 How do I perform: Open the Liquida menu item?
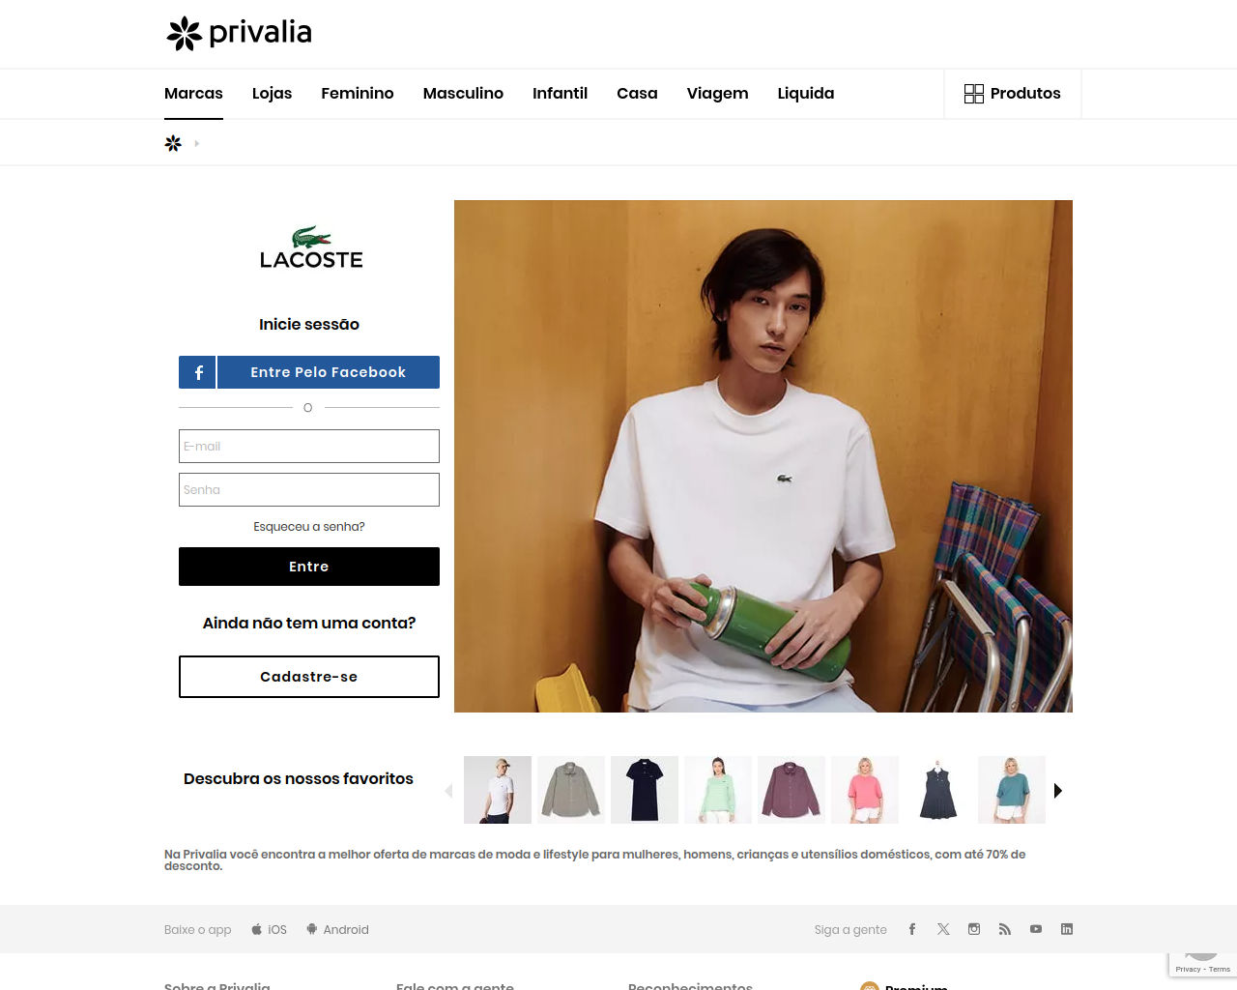(806, 94)
